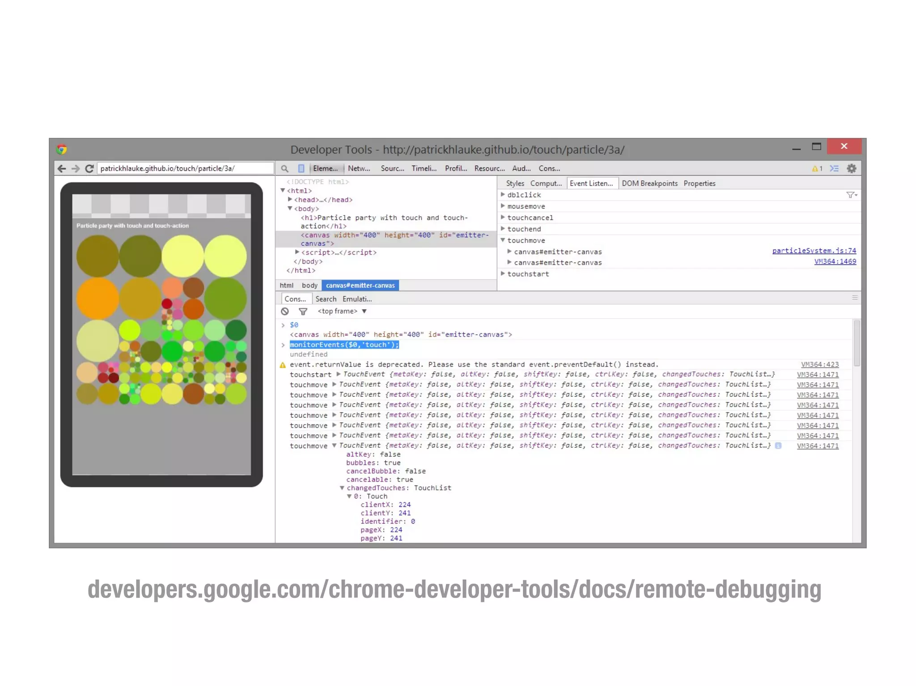This screenshot has width=916, height=686.
Task: Collapse the expanded touchmove TouchEvent entry
Action: (x=334, y=445)
